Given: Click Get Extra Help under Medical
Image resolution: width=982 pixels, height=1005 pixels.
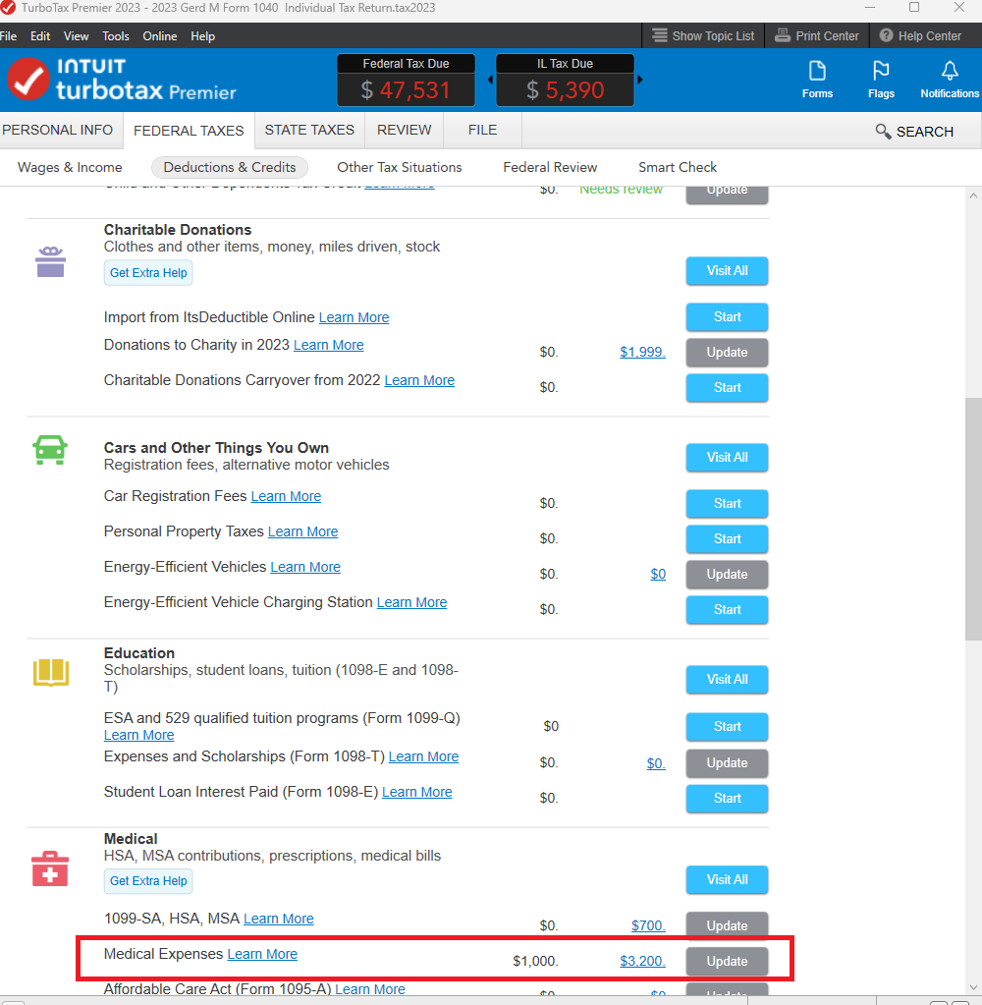Looking at the screenshot, I should 148,880.
